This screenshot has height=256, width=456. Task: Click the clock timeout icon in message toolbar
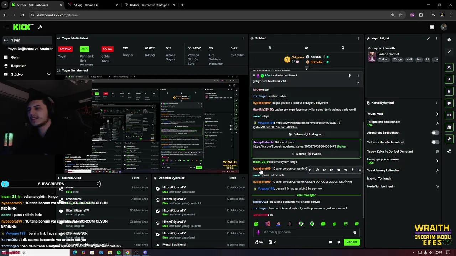pyautogui.click(x=317, y=170)
